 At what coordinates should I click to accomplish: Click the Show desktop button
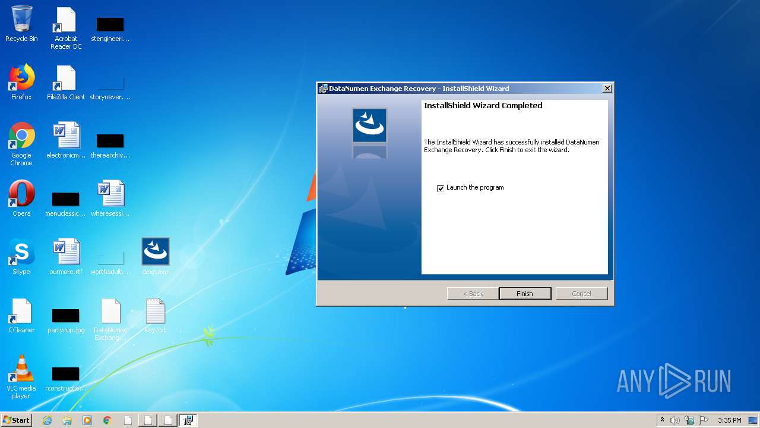[753, 420]
